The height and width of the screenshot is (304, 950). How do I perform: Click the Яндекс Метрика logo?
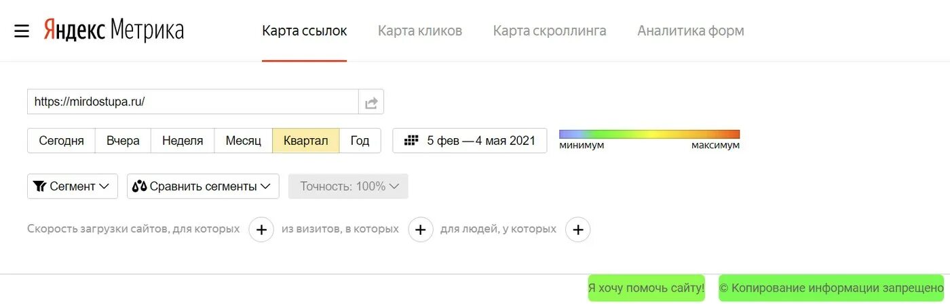click(x=114, y=30)
